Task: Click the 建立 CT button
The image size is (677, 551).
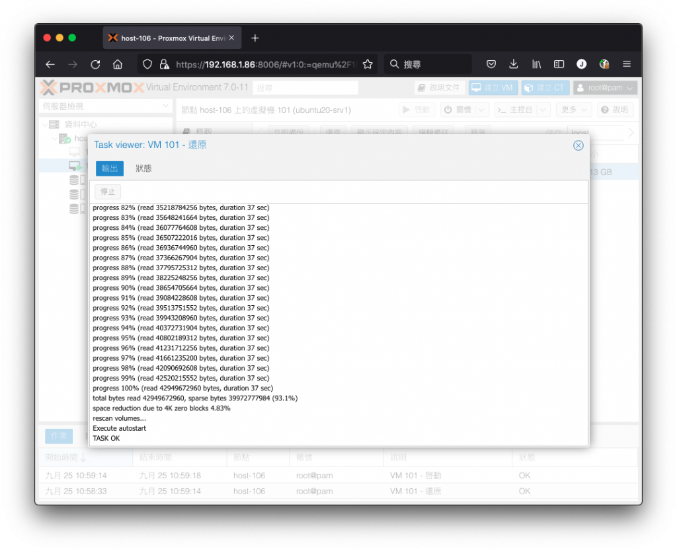Action: (x=545, y=88)
